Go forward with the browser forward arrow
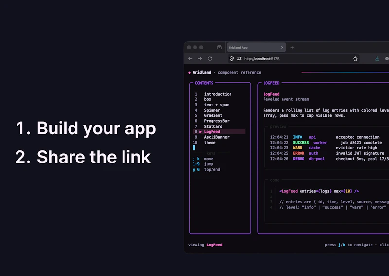The image size is (389, 276). (200, 59)
